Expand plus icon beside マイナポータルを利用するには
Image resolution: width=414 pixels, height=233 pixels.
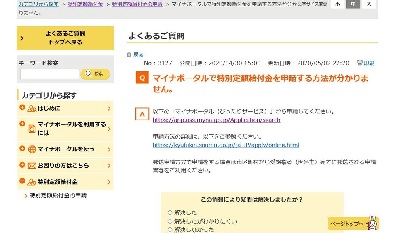pos(22,124)
